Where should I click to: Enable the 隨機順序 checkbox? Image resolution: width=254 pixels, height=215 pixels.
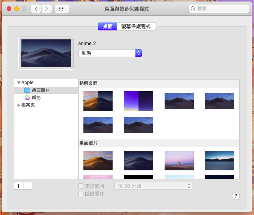(x=80, y=194)
